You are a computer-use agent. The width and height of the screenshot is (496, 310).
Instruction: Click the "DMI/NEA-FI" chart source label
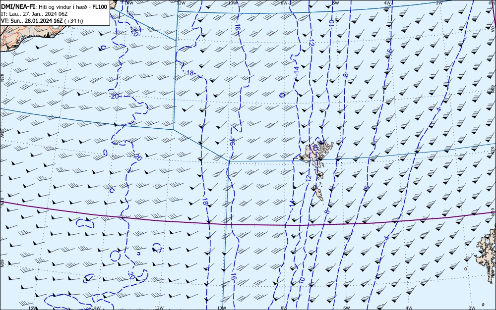coord(18,7)
